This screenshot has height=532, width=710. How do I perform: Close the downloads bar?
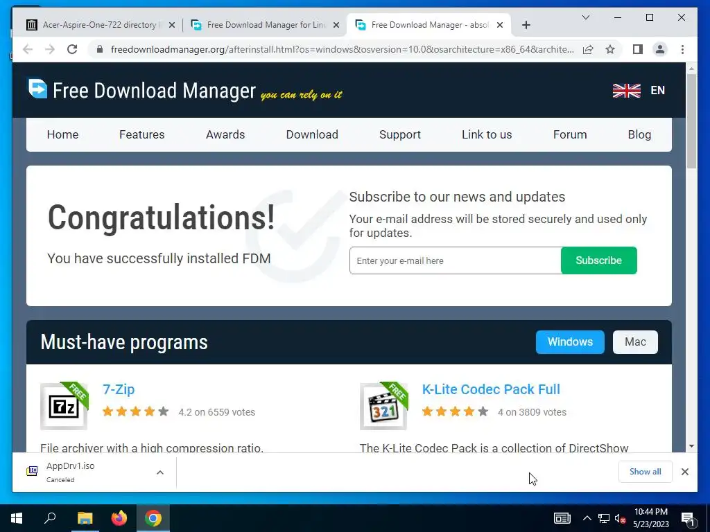pos(684,472)
